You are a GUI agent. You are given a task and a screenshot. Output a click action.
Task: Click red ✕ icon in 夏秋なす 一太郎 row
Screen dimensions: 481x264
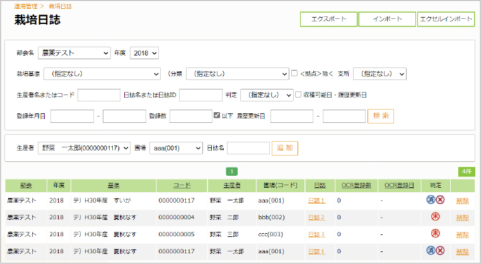pos(440,251)
